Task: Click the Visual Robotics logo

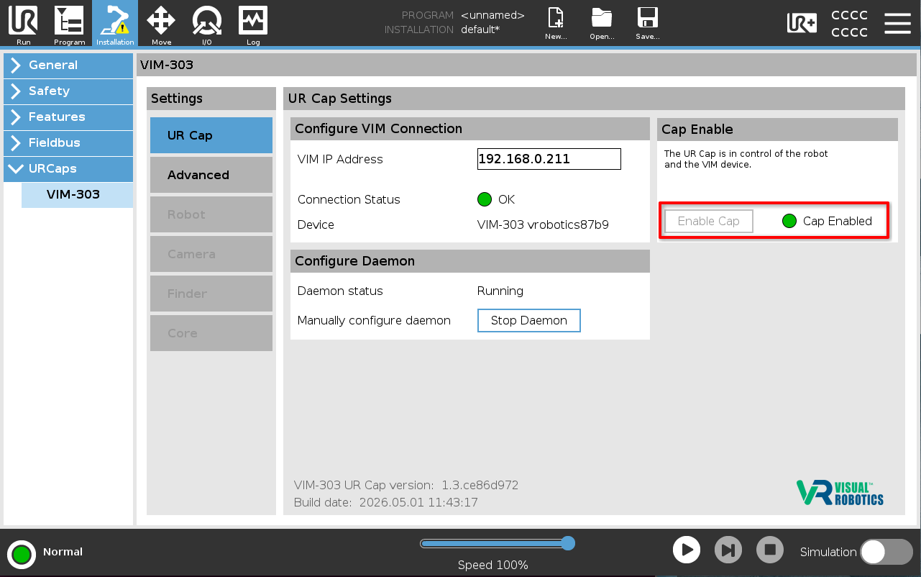Action: point(840,493)
